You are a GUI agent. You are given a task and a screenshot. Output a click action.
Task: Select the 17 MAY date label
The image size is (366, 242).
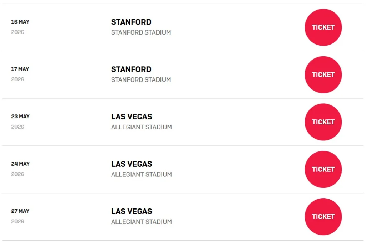20,69
